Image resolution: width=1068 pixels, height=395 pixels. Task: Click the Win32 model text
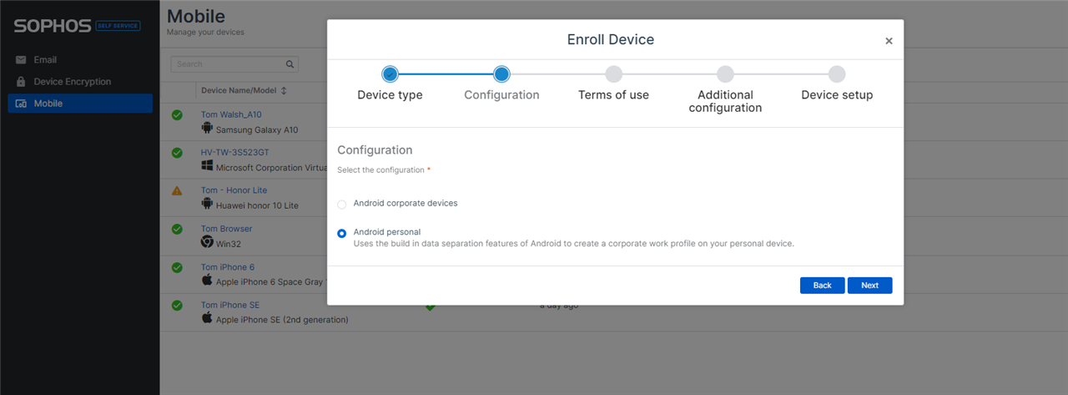tap(229, 244)
